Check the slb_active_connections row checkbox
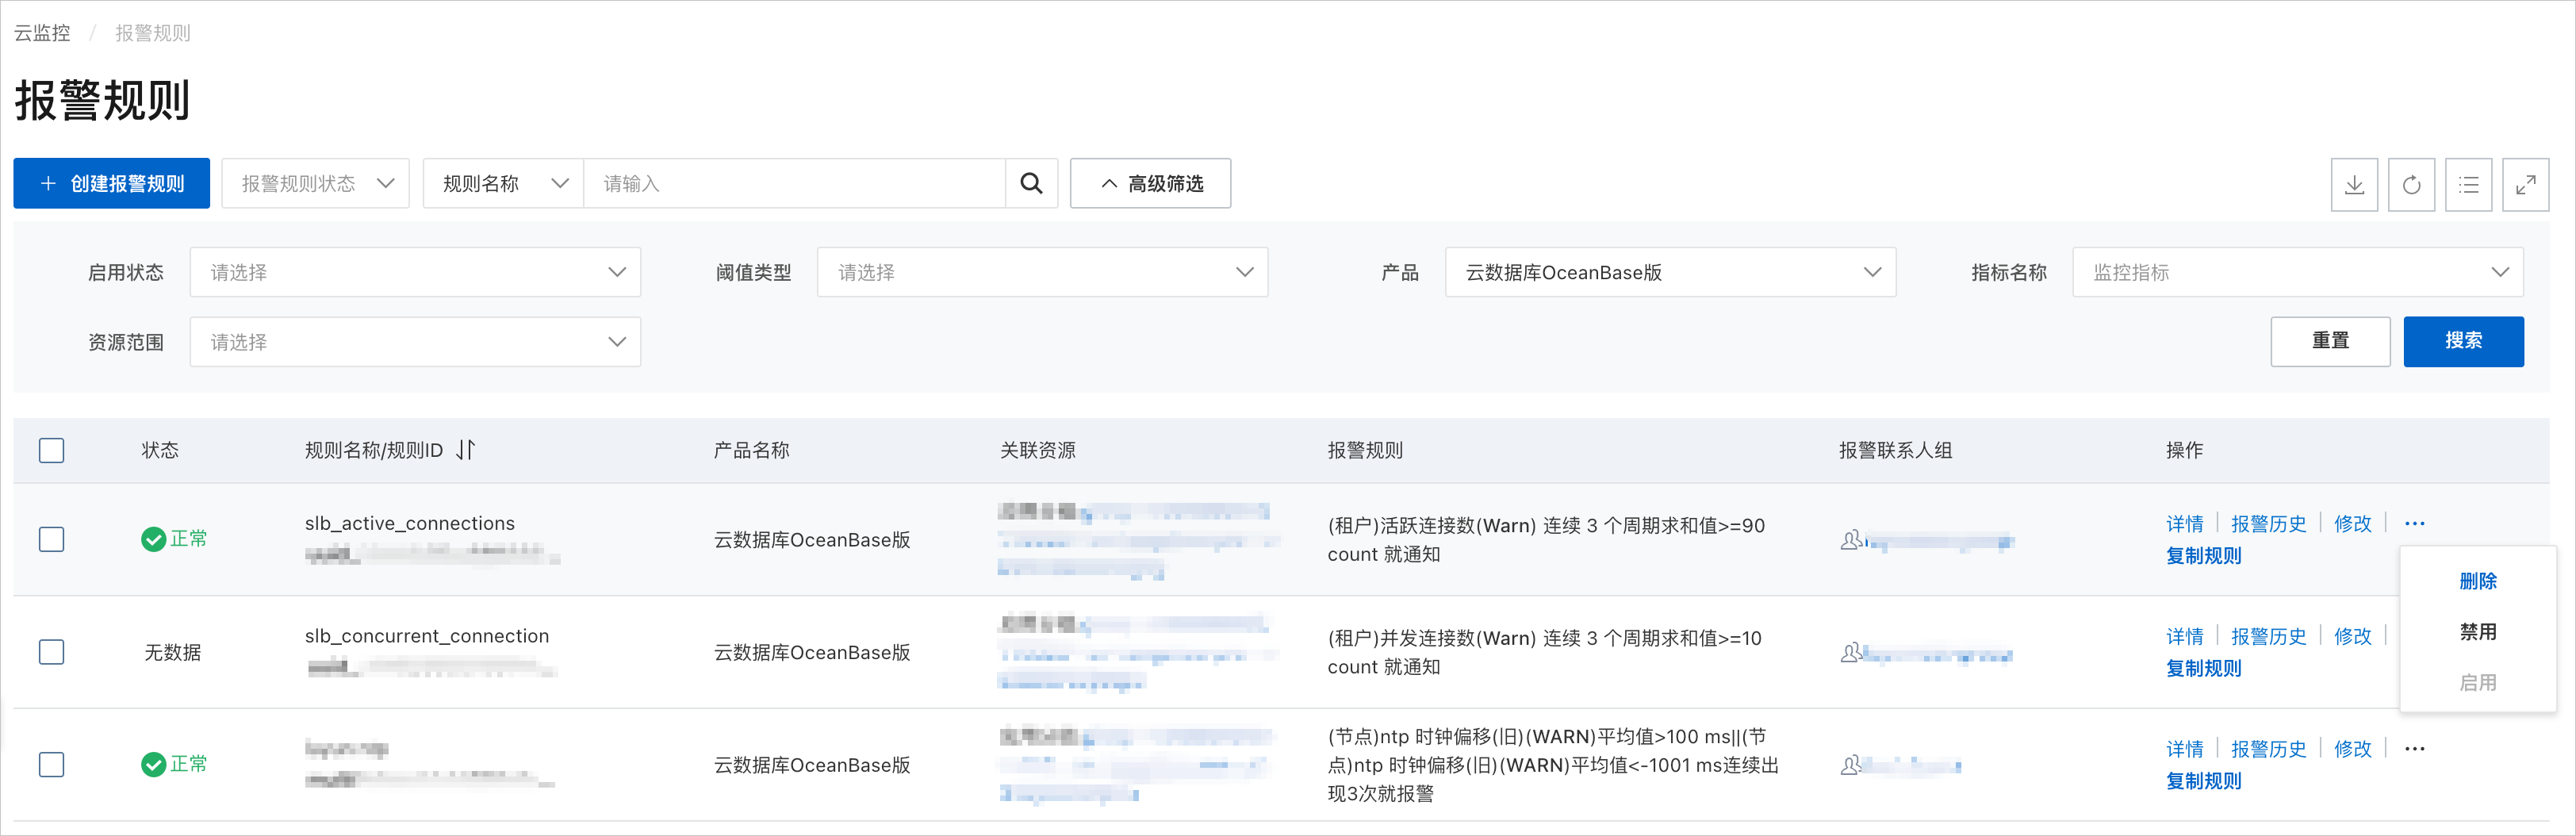The height and width of the screenshot is (836, 2576). click(52, 540)
